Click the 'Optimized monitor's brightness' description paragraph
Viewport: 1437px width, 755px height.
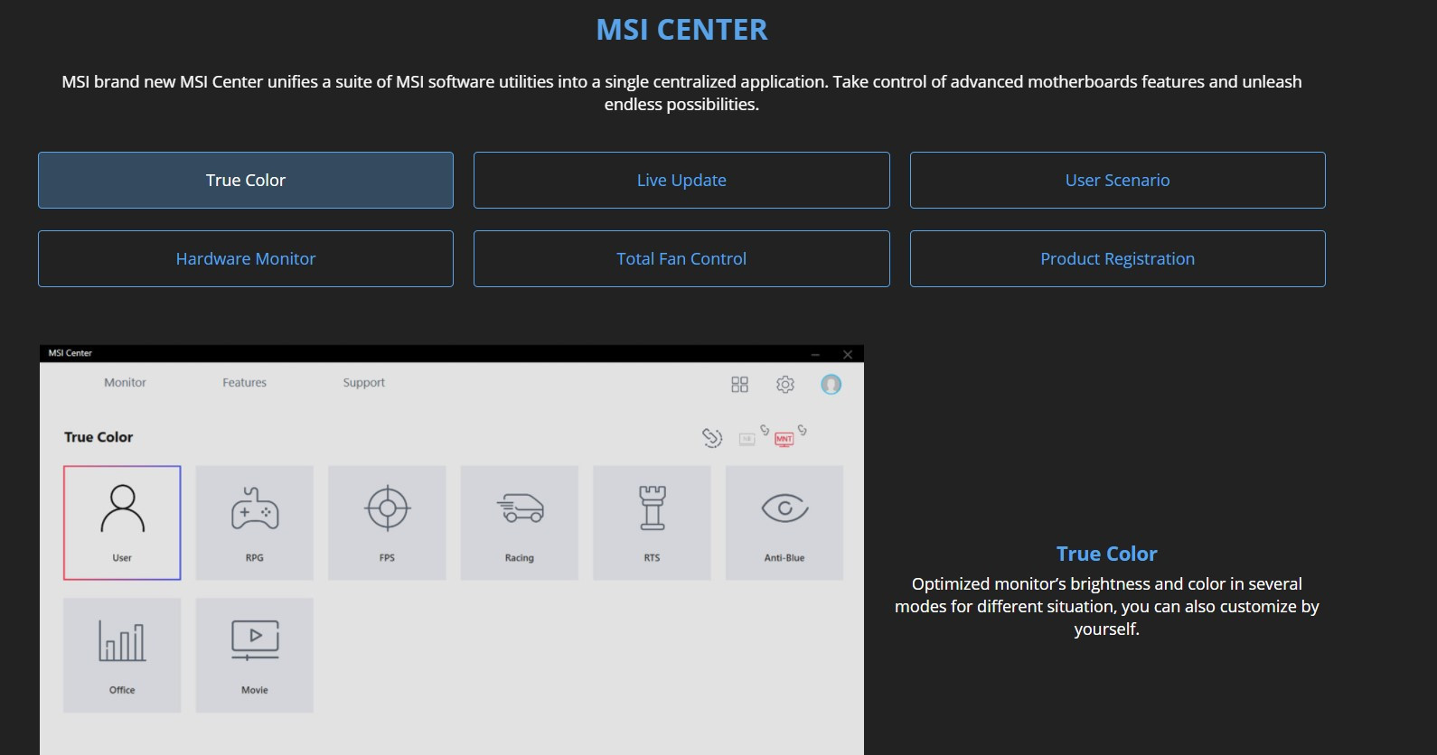click(1107, 606)
